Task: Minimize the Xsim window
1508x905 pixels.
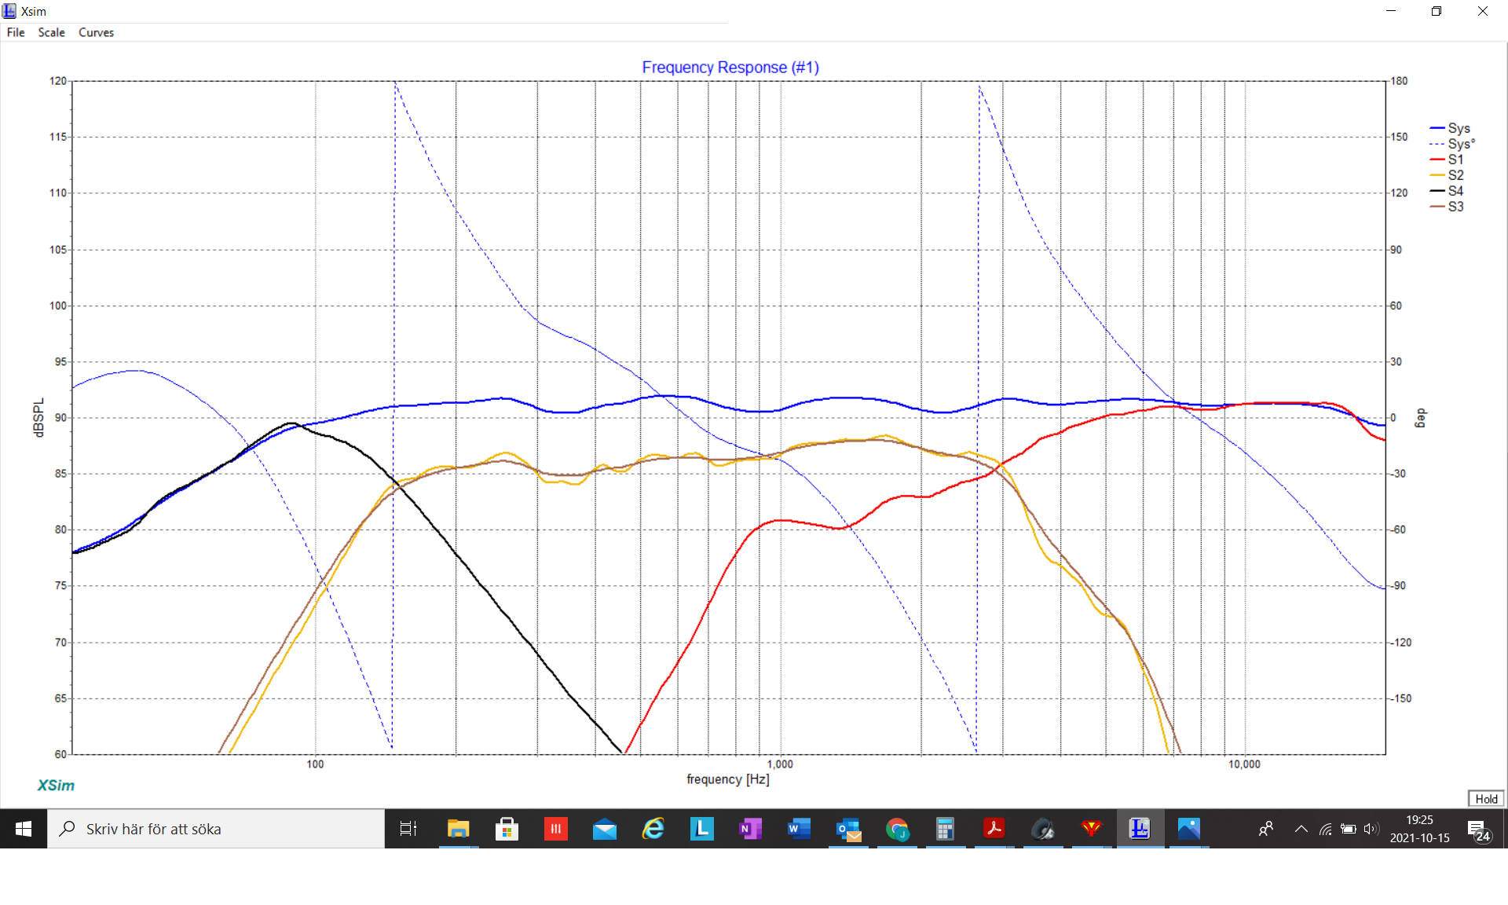Action: click(x=1391, y=11)
